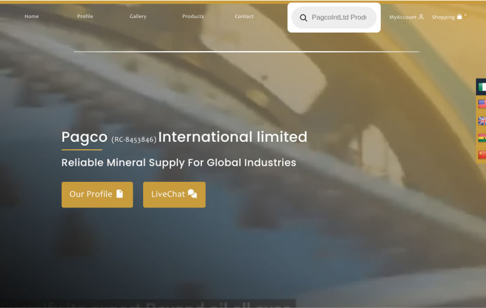Select the Ghana flag option
The image size is (486, 308).
pyautogui.click(x=482, y=138)
